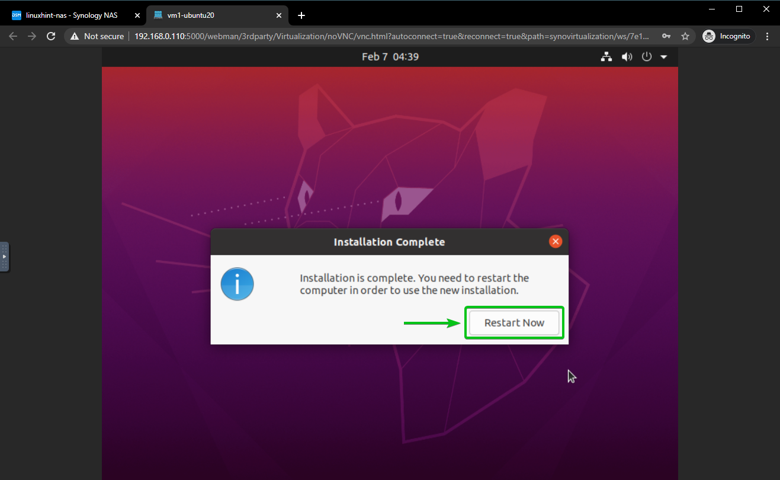Go forward in browser history
Screen dimensions: 780x480
tap(32, 36)
